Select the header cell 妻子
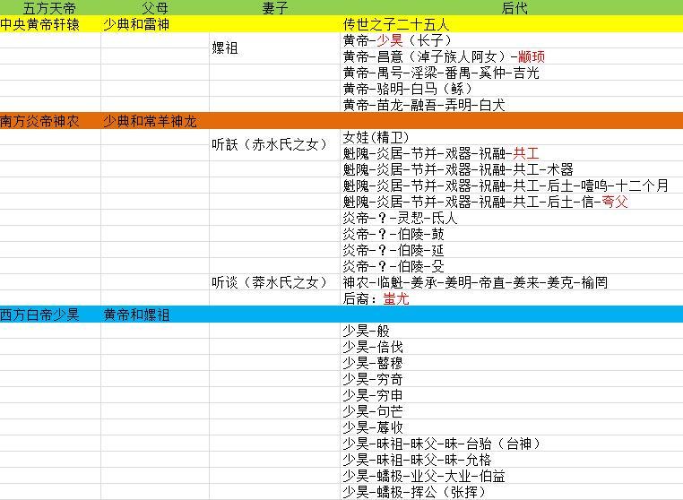The height and width of the screenshot is (500, 683). tap(275, 8)
